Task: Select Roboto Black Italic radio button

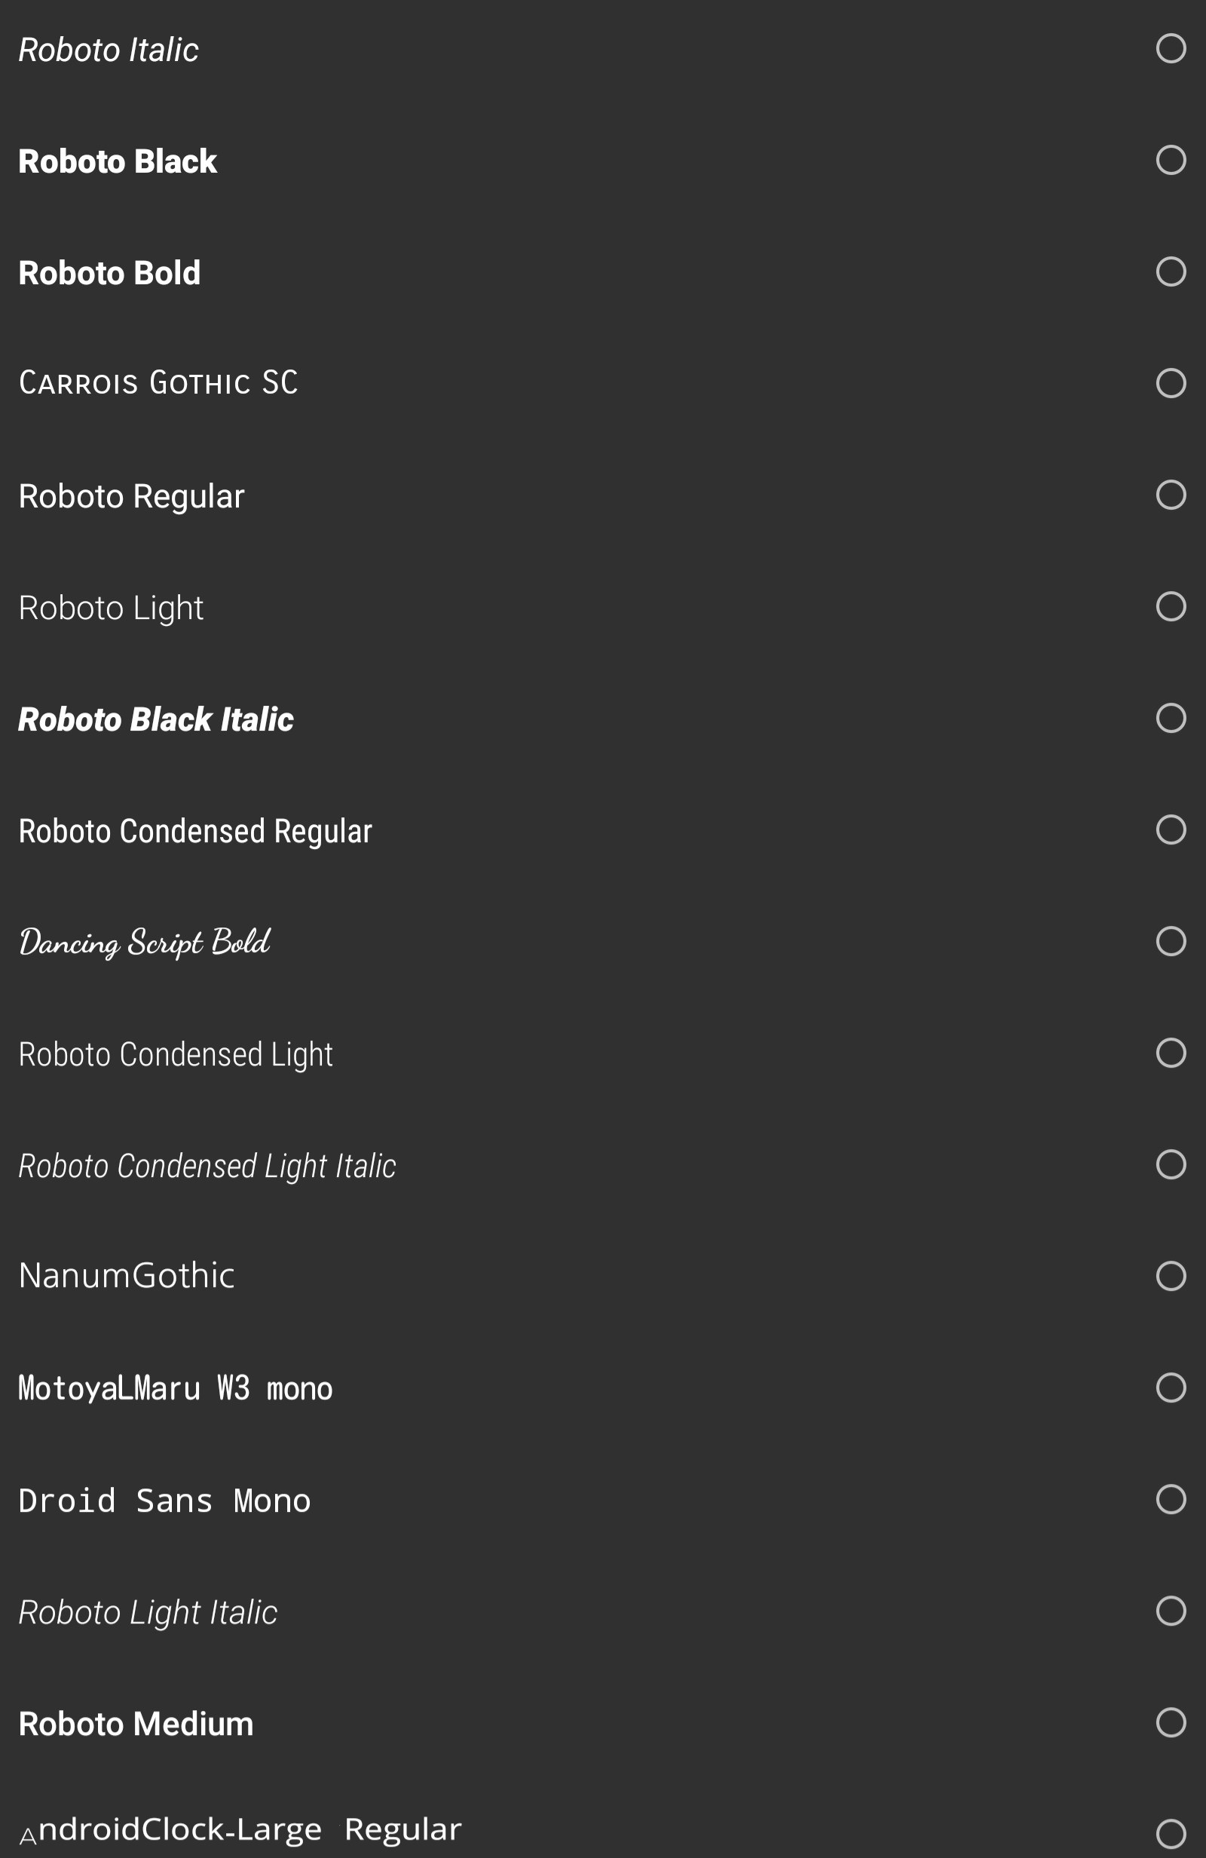Action: pyautogui.click(x=1170, y=718)
